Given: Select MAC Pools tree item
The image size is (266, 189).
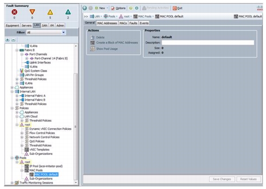Looking at the screenshot, I should point(36,170).
